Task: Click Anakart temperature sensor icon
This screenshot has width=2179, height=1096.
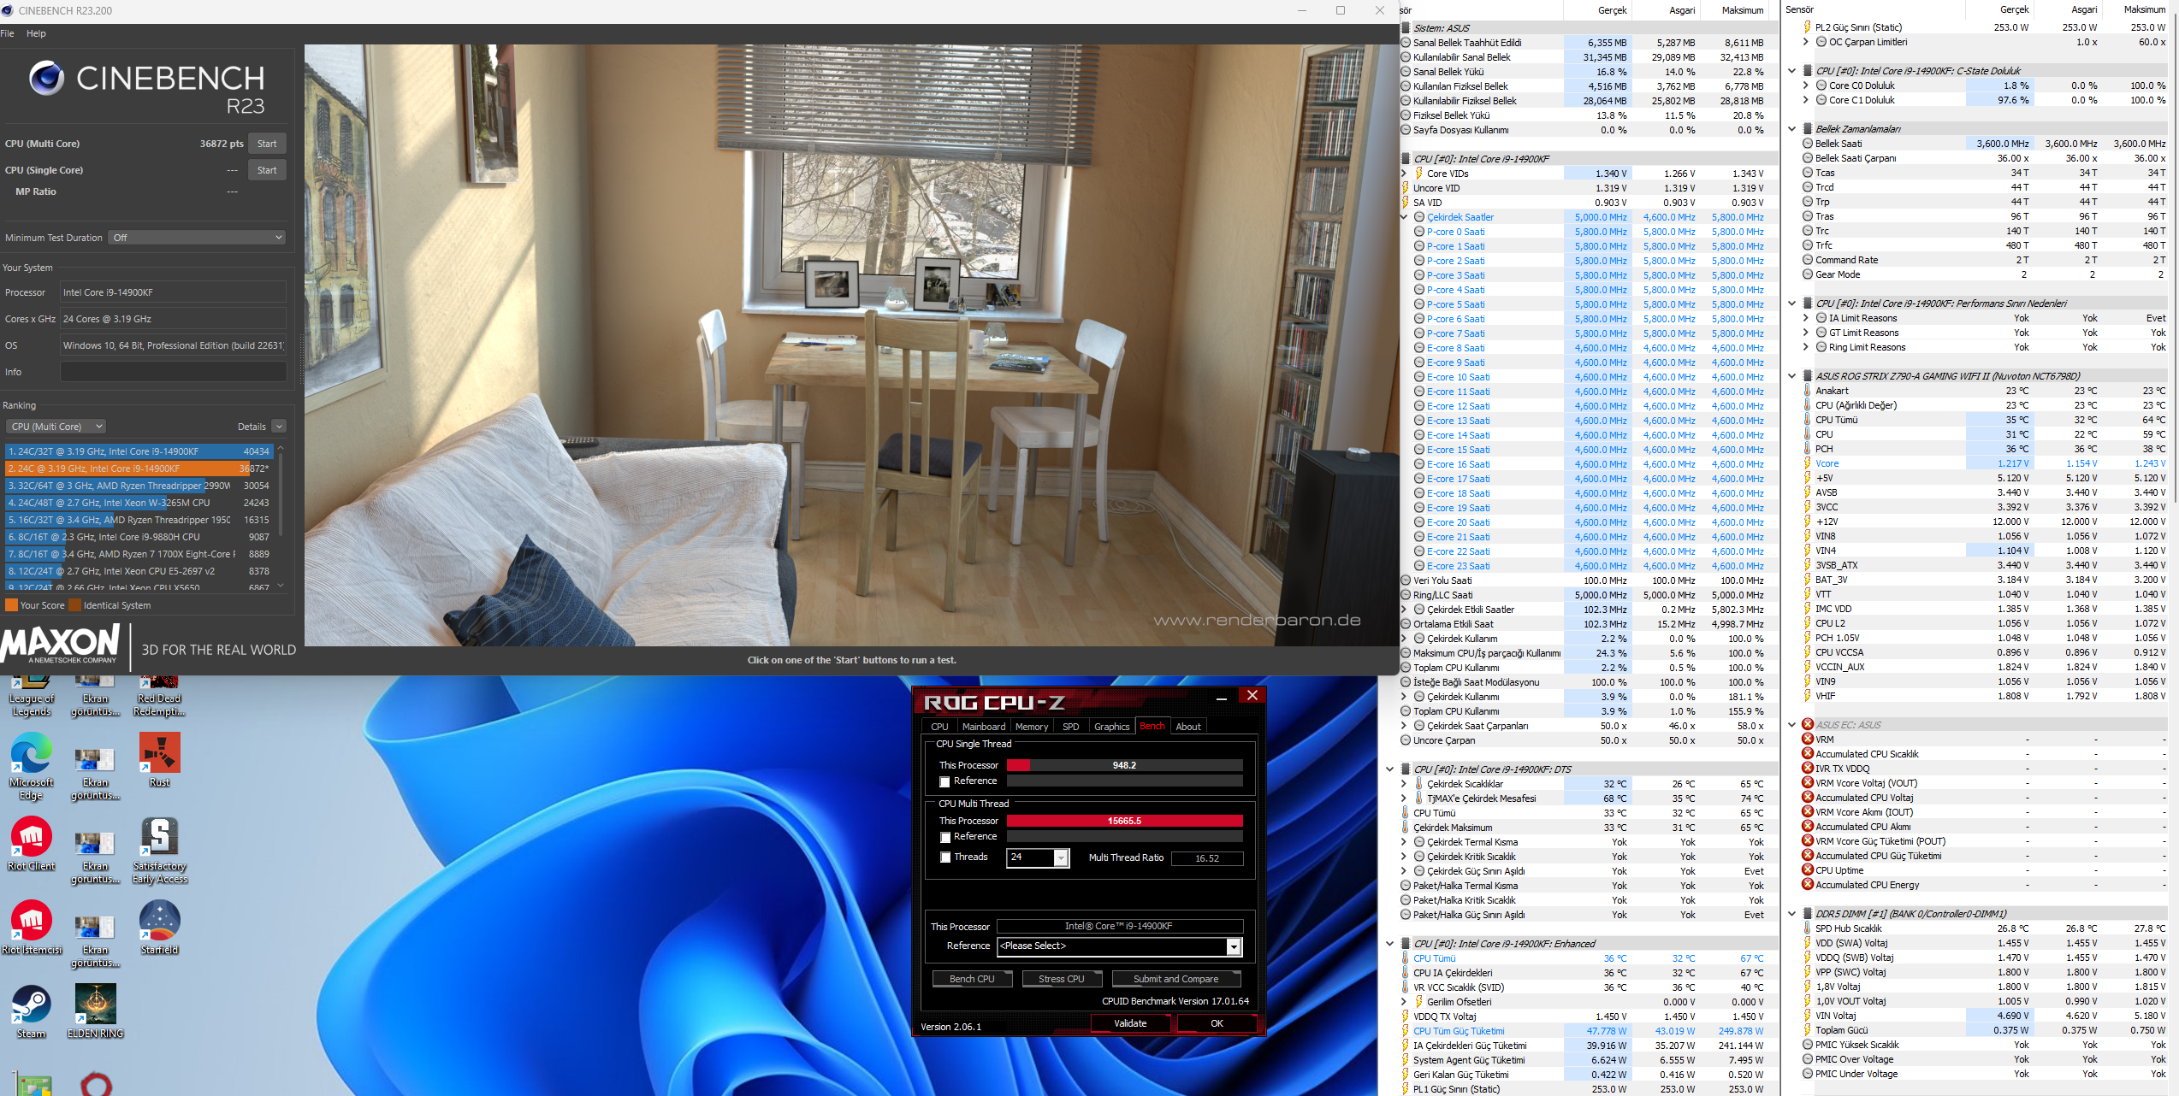Action: click(1808, 391)
